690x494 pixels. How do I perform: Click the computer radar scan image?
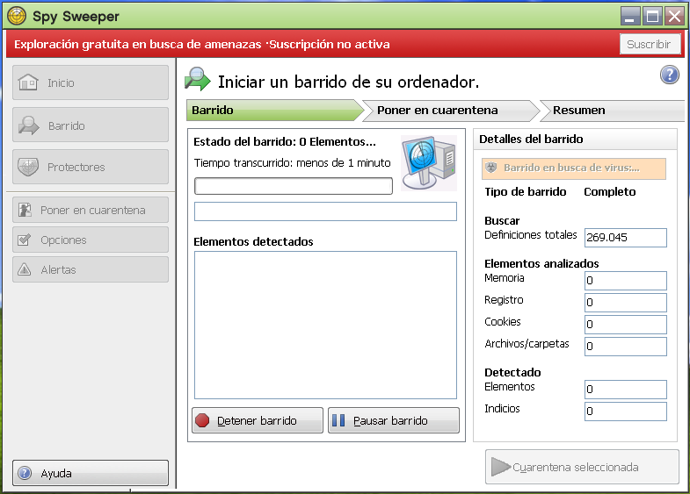point(429,162)
